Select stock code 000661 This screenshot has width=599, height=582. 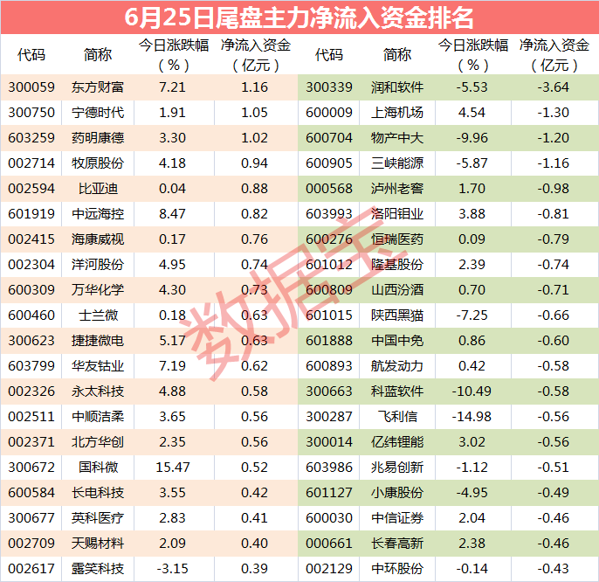(329, 543)
